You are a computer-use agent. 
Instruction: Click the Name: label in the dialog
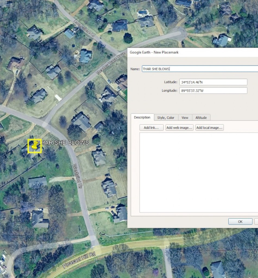(x=135, y=69)
